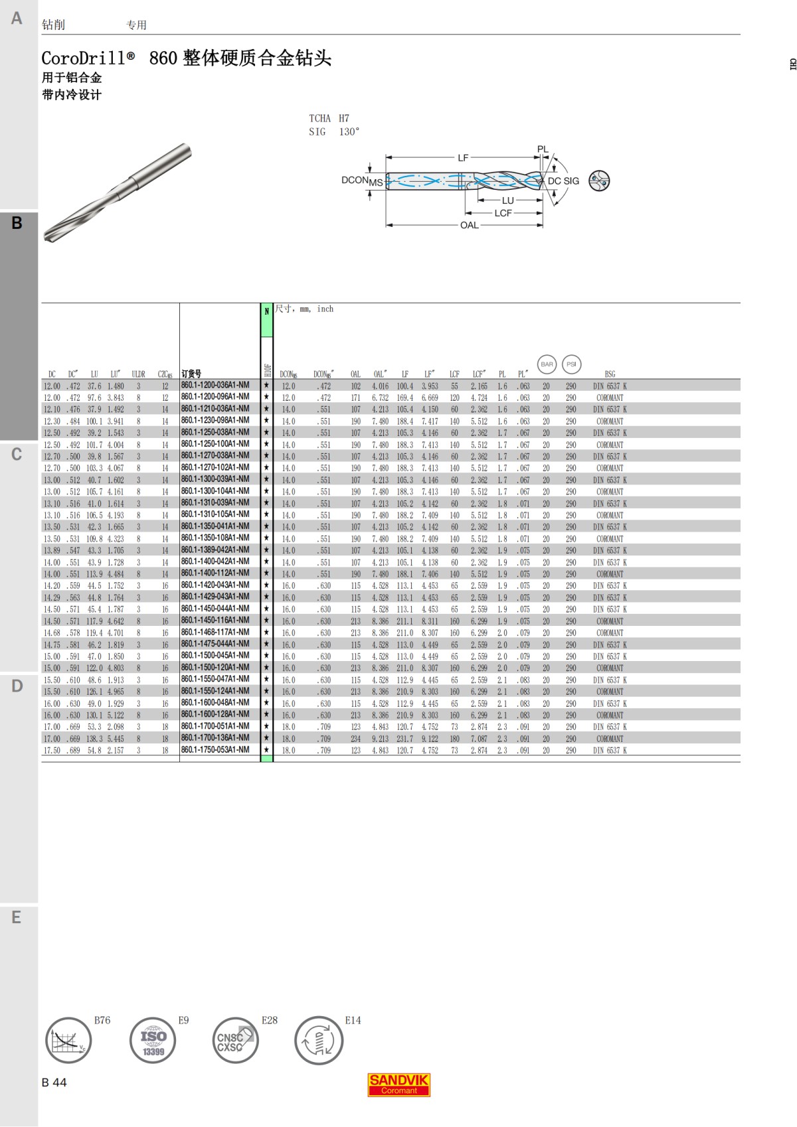The height and width of the screenshot is (1127, 797).
Task: Click the 订货号 column header
Action: point(191,374)
